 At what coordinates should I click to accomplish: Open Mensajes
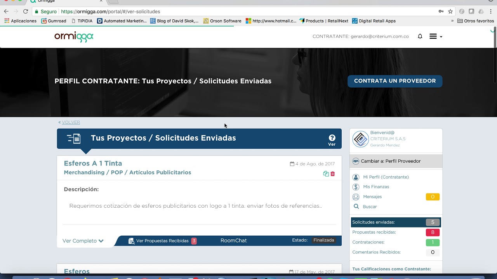[x=372, y=197]
